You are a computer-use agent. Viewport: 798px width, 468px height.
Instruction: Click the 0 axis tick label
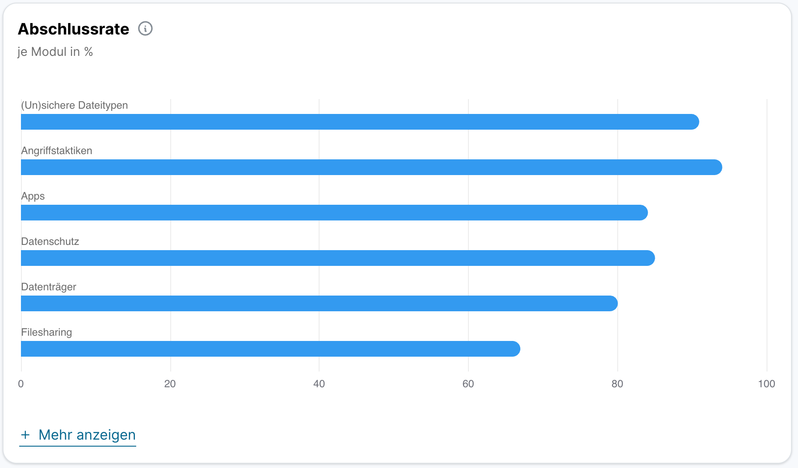point(21,384)
